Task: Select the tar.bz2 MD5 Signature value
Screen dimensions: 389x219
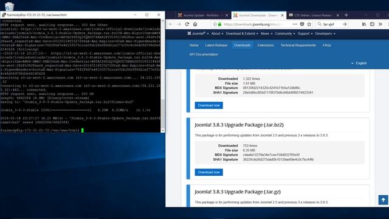Action: (271, 155)
